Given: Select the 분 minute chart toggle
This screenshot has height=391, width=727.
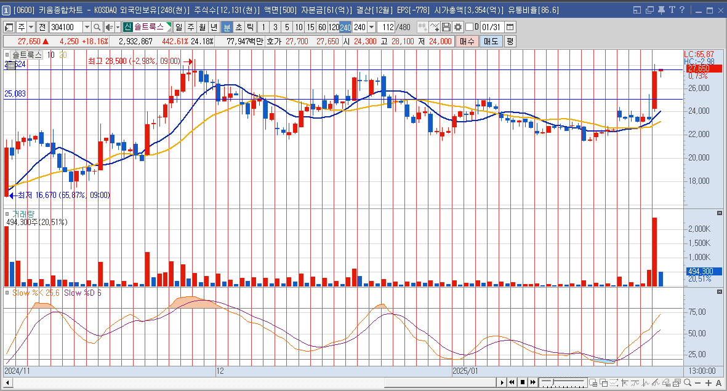Looking at the screenshot, I should [x=227, y=27].
